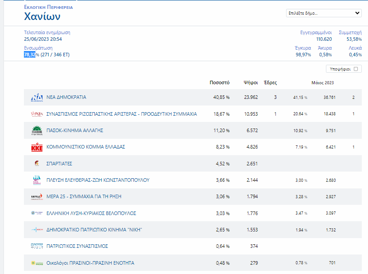Open the ΝΕΑ ΔΗΜΟΚΡΑΤΙΑ party name
Viewport: 368px width, 274px height.
[66, 97]
